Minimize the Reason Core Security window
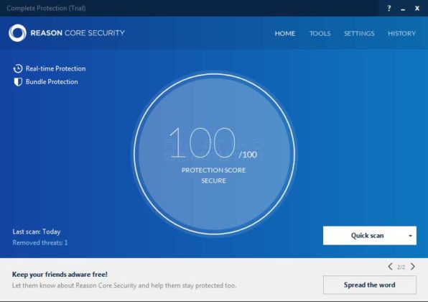The height and width of the screenshot is (302, 428). [x=403, y=10]
